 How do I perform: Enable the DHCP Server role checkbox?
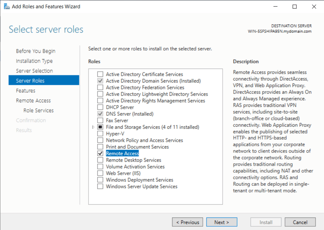coord(100,107)
